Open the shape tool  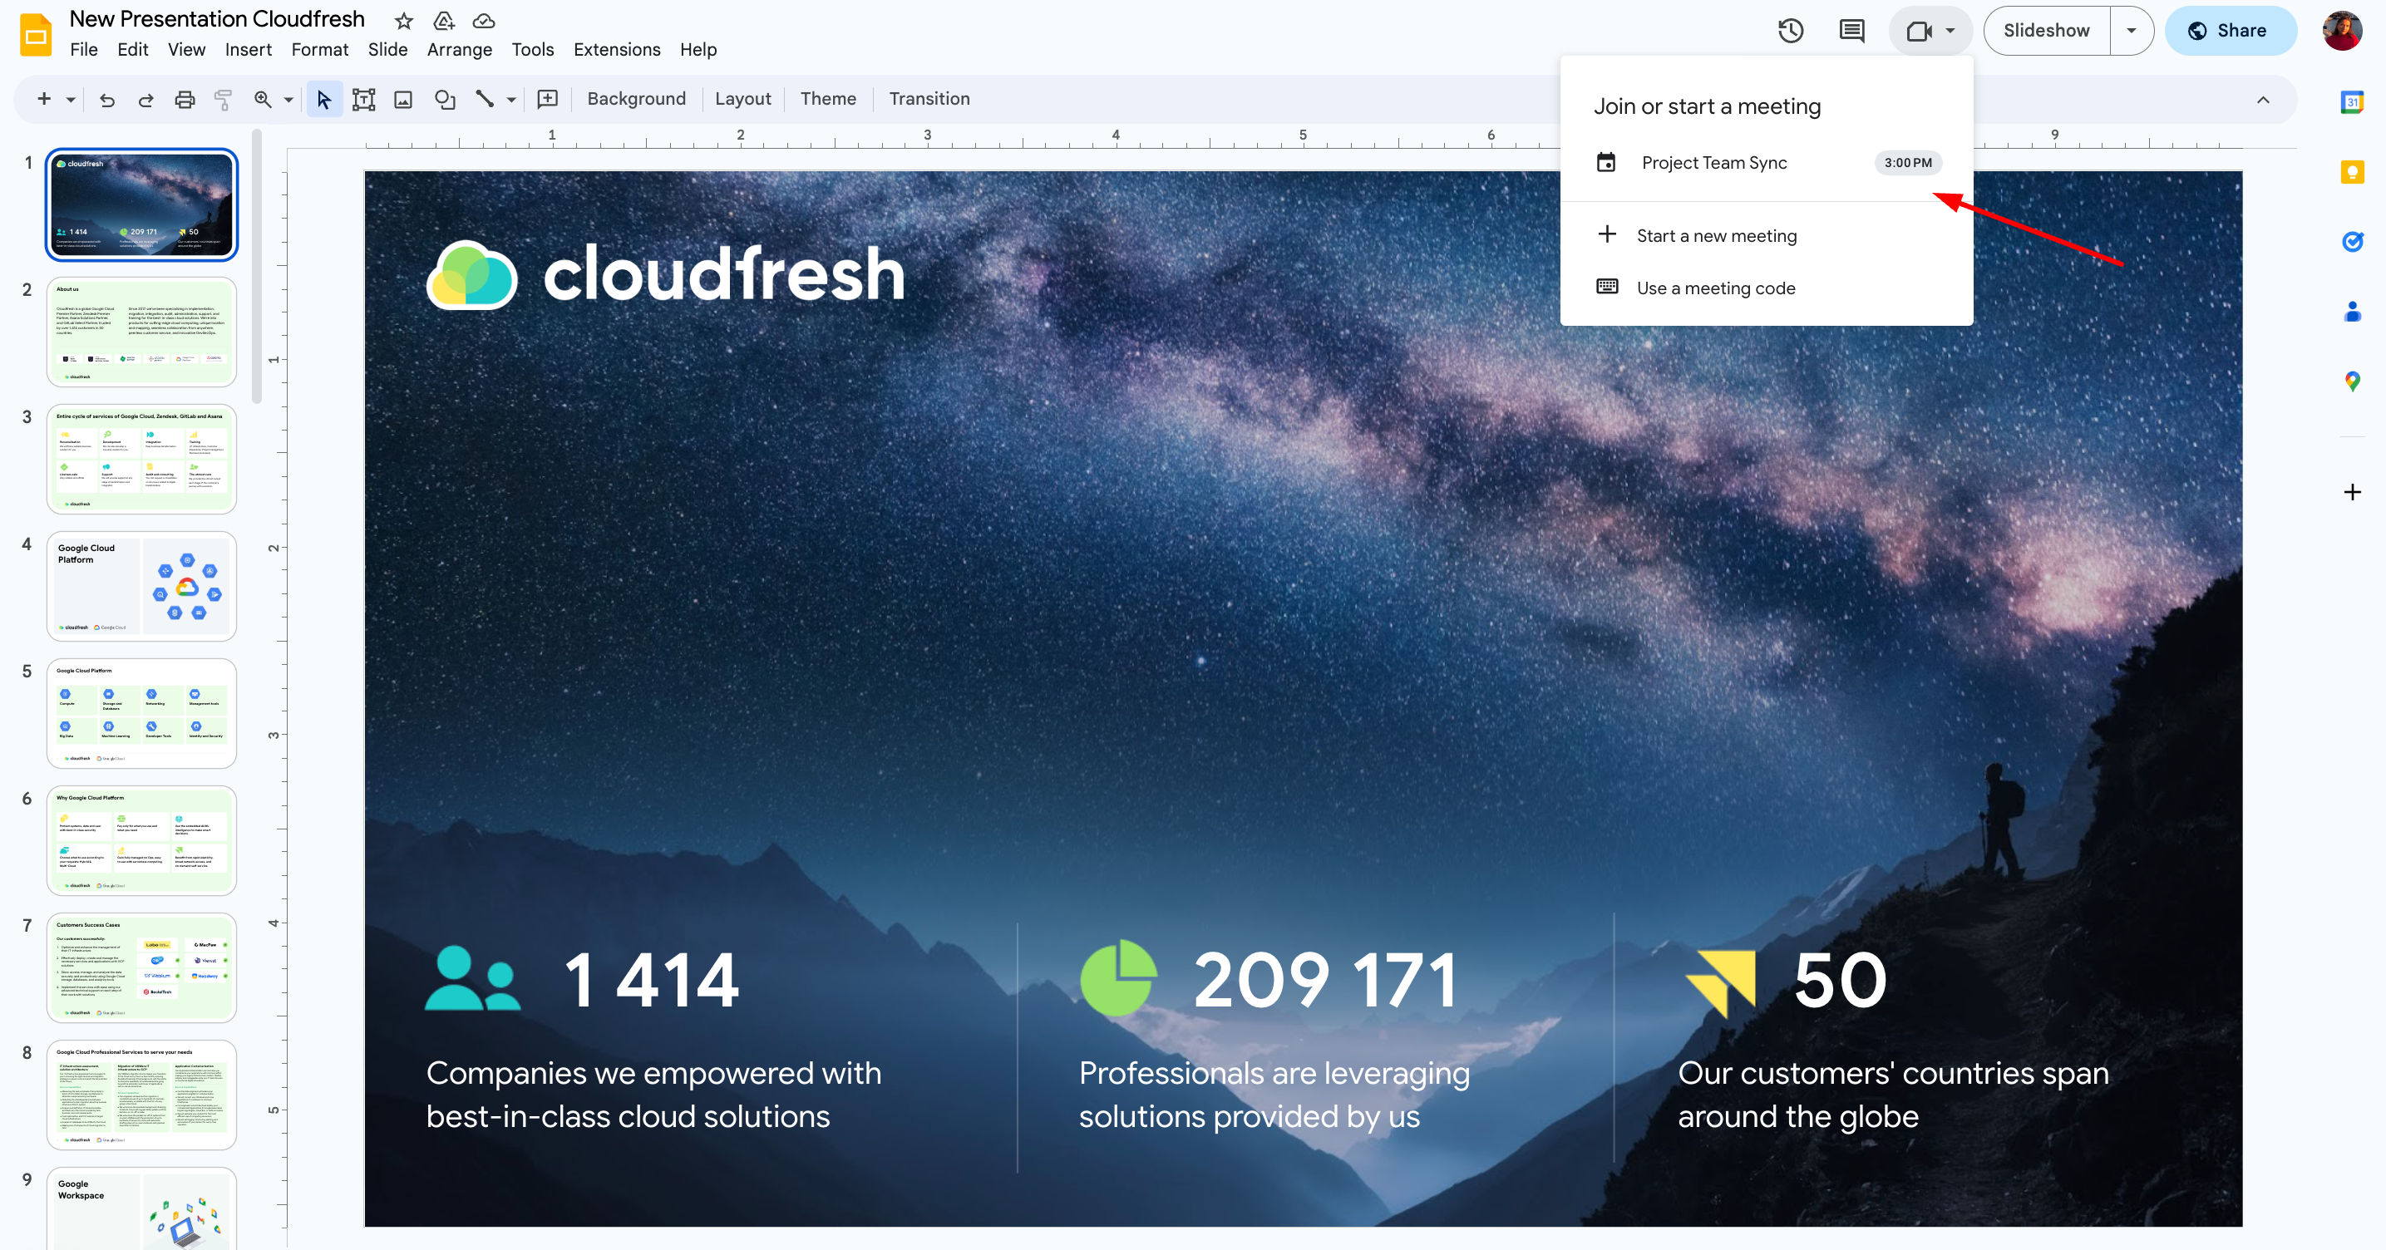pyautogui.click(x=445, y=99)
